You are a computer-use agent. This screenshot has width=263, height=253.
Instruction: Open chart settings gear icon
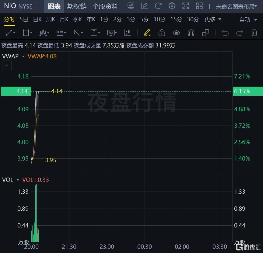click(x=172, y=6)
